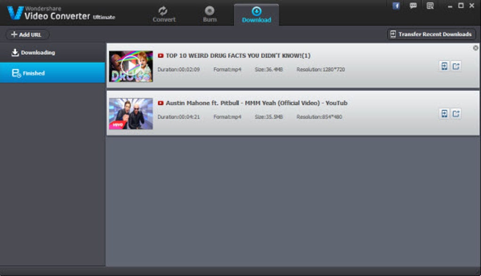The width and height of the screenshot is (481, 276).
Task: Click the Duration:00:02:09 text
Action: (179, 70)
